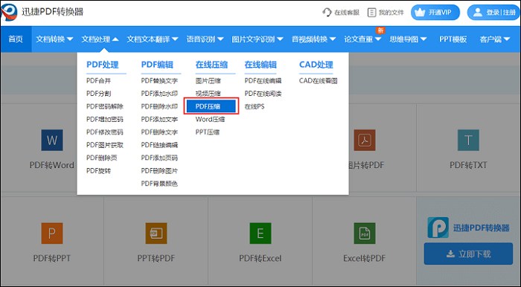
Task: Select the T icon for PDF转TXT
Action: click(468, 140)
